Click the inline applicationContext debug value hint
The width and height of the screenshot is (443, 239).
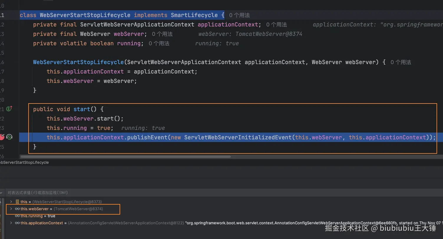click(x=378, y=25)
